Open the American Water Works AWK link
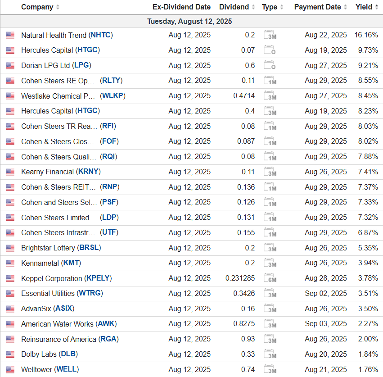The width and height of the screenshot is (383, 377). [107, 324]
